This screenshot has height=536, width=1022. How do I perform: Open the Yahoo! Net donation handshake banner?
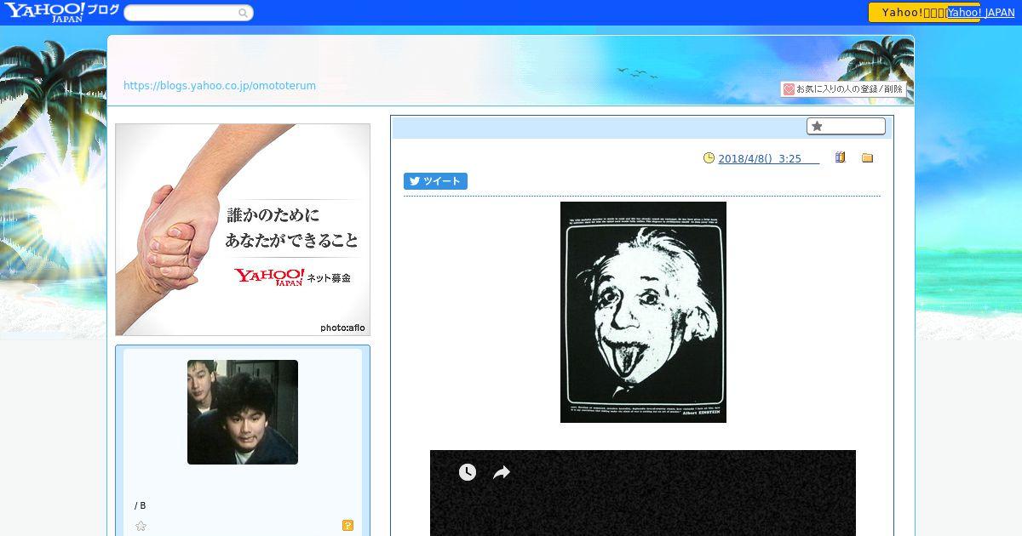243,230
